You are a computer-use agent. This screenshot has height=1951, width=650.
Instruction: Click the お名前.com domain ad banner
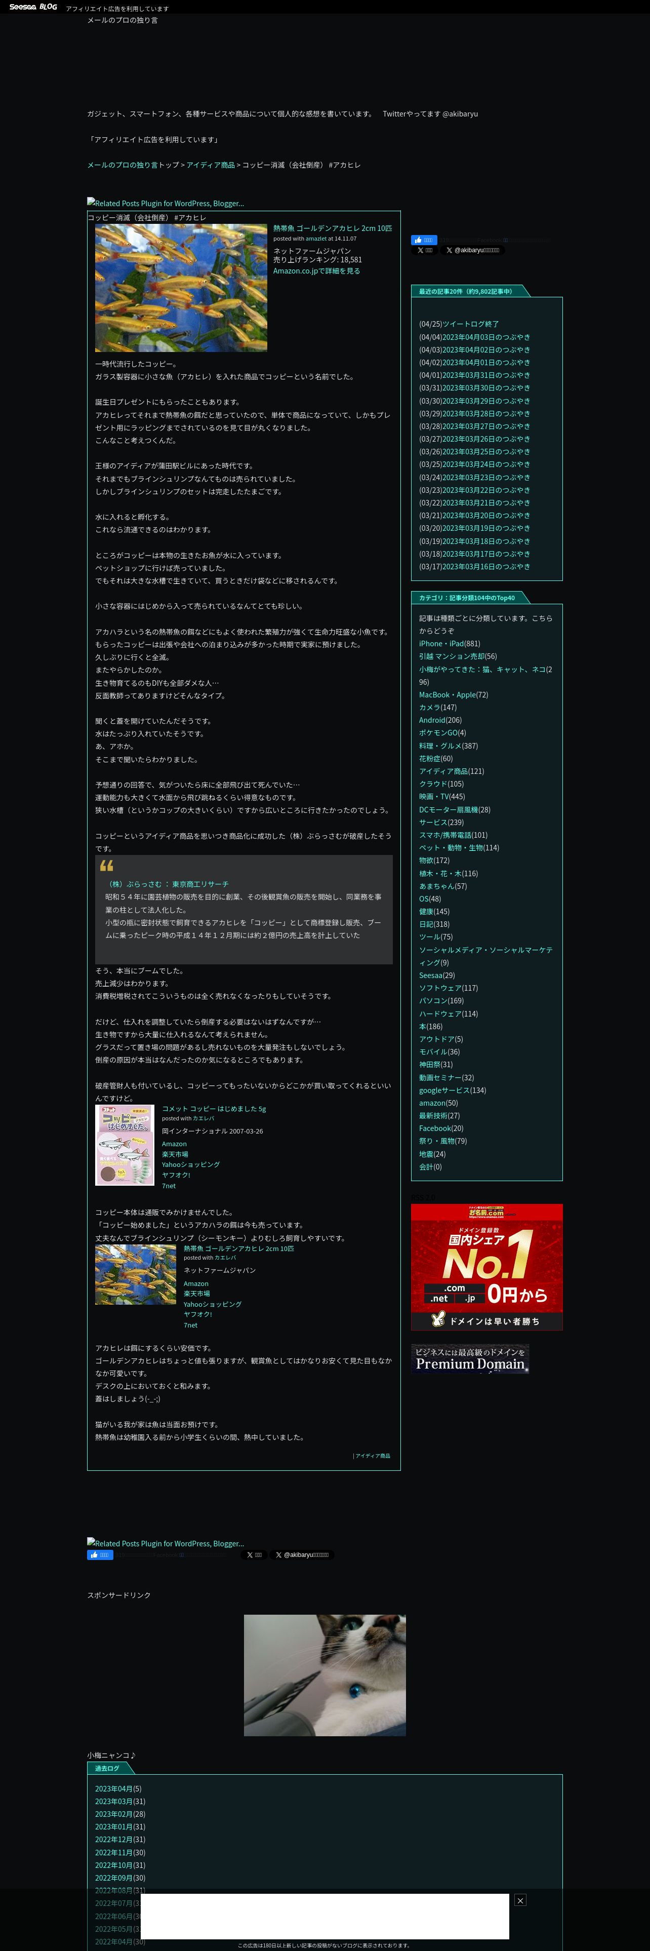click(x=486, y=1267)
